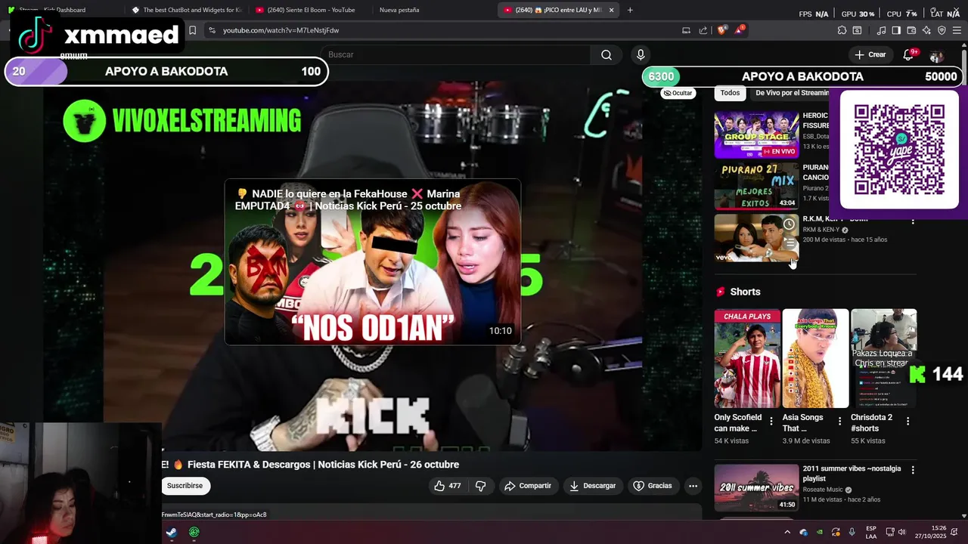The width and height of the screenshot is (968, 544).
Task: Open options for 2011 summer vibes video
Action: click(x=913, y=470)
